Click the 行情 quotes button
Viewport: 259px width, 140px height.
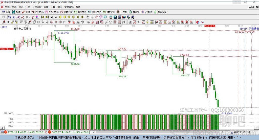pos(6,12)
